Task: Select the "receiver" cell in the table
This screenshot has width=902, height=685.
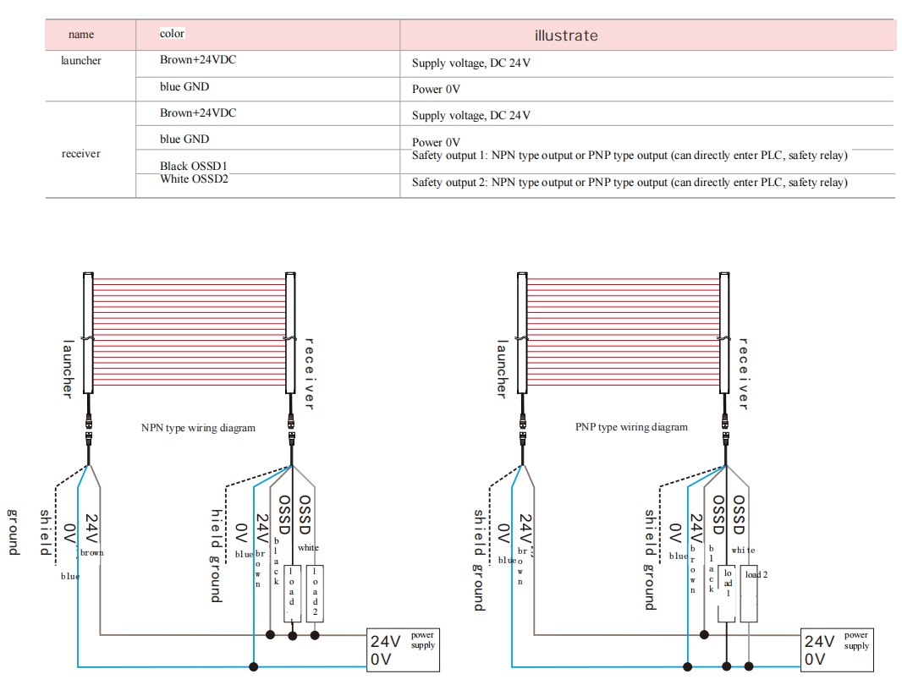Action: coord(81,154)
